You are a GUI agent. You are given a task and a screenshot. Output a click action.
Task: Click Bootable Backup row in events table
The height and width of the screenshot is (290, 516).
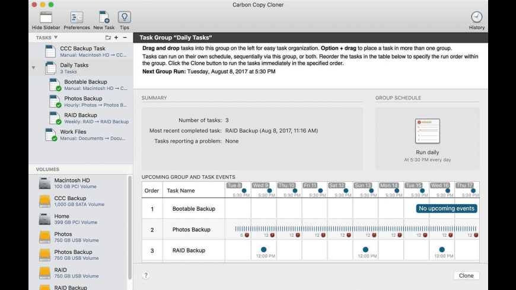pos(310,208)
